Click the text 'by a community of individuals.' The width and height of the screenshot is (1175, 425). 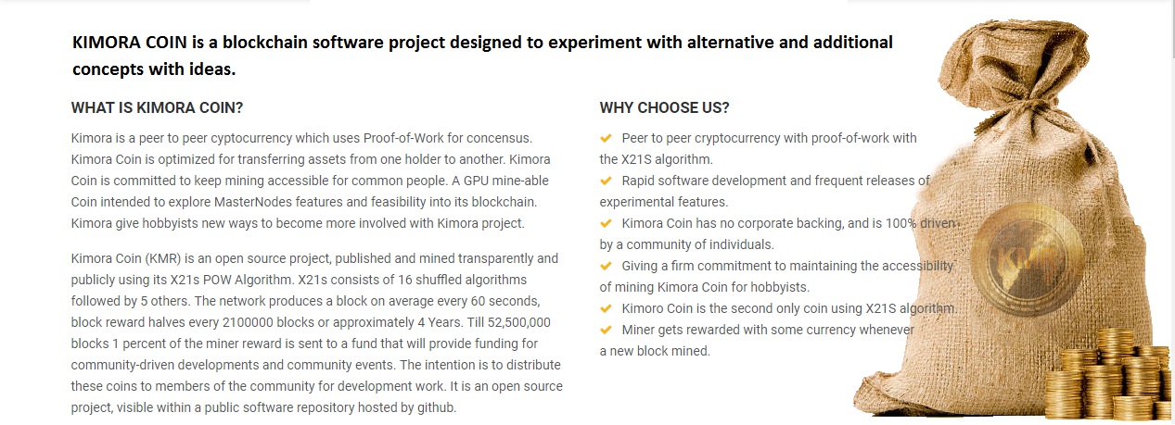pyautogui.click(x=687, y=244)
